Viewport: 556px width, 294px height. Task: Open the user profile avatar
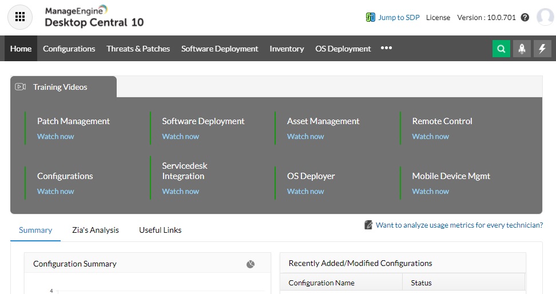tap(545, 17)
